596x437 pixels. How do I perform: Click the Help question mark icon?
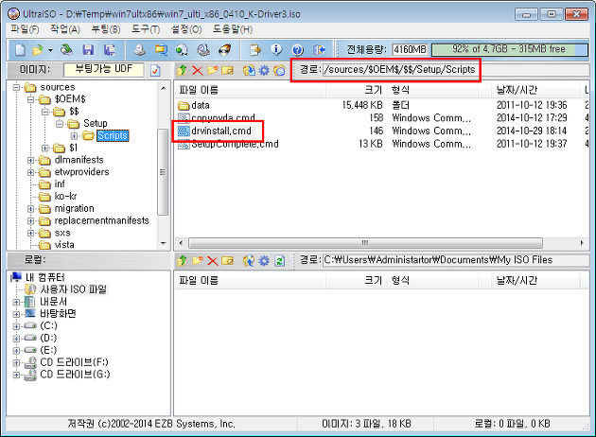pyautogui.click(x=298, y=50)
